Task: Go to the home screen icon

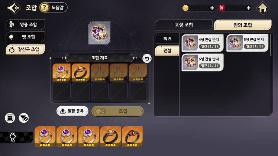Action: [262, 8]
